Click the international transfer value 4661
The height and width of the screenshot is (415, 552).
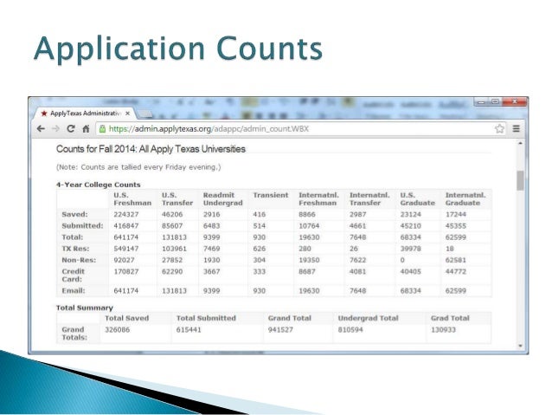pos(357,226)
